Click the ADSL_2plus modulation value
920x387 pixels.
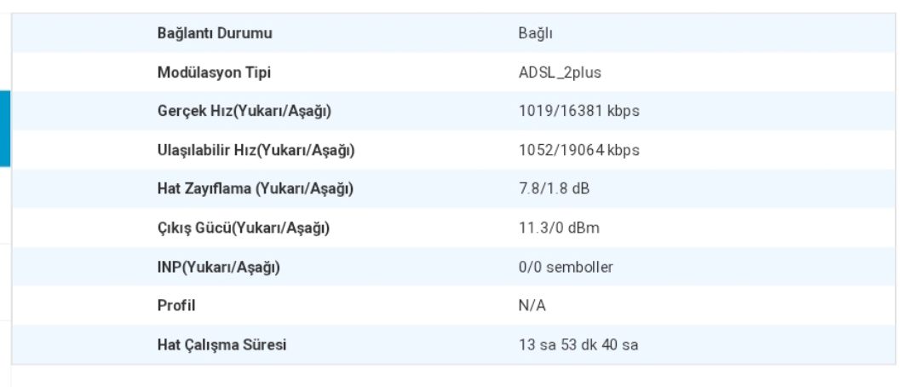point(560,72)
